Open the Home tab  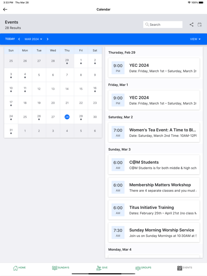point(19,268)
